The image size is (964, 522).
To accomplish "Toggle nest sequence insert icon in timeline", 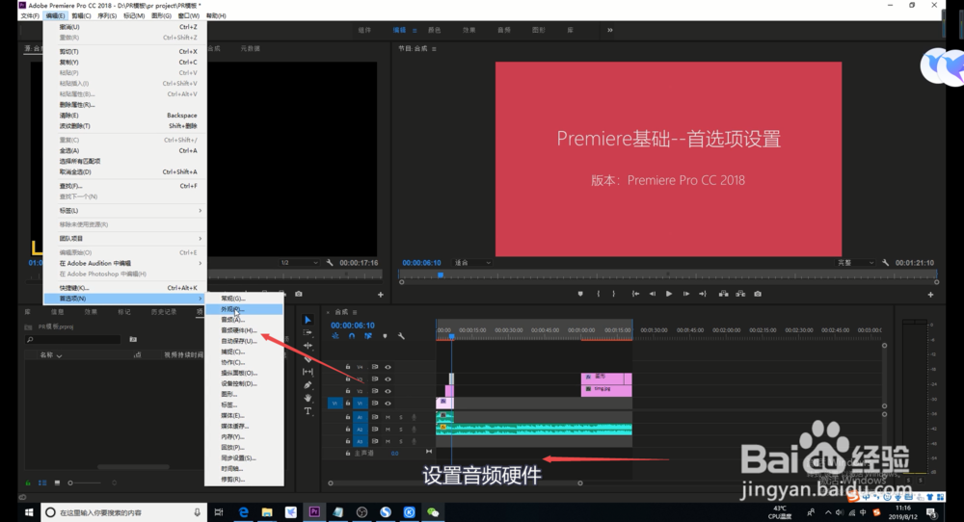I will (x=335, y=336).
